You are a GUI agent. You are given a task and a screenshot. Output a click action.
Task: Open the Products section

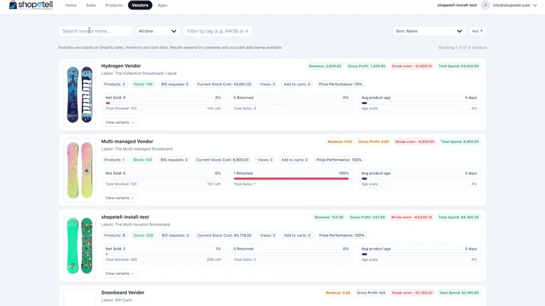pos(114,5)
